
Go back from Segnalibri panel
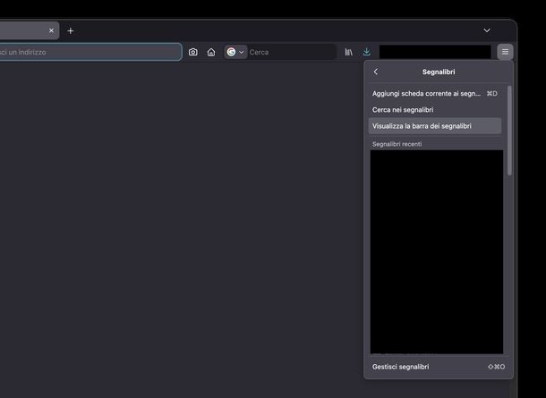[x=376, y=72]
